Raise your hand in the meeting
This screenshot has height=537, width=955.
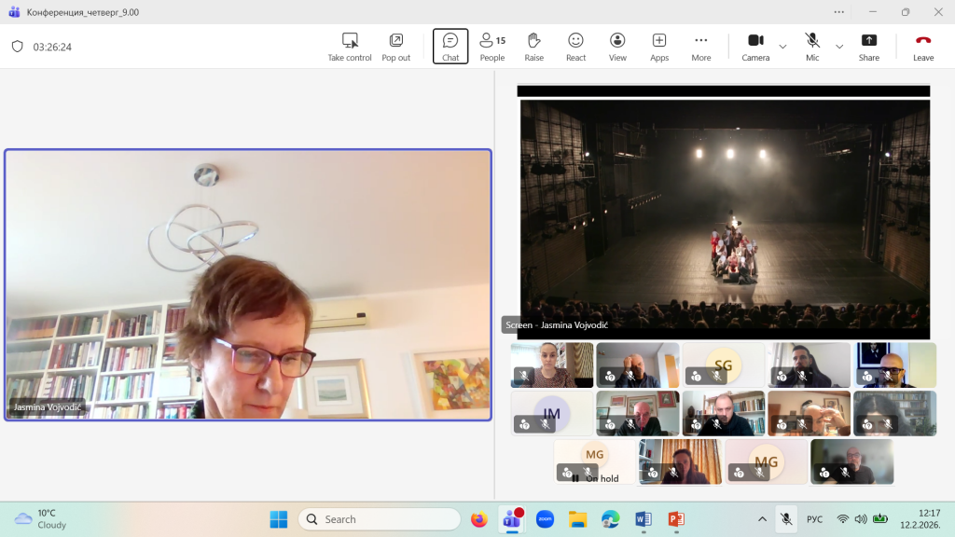tap(533, 46)
